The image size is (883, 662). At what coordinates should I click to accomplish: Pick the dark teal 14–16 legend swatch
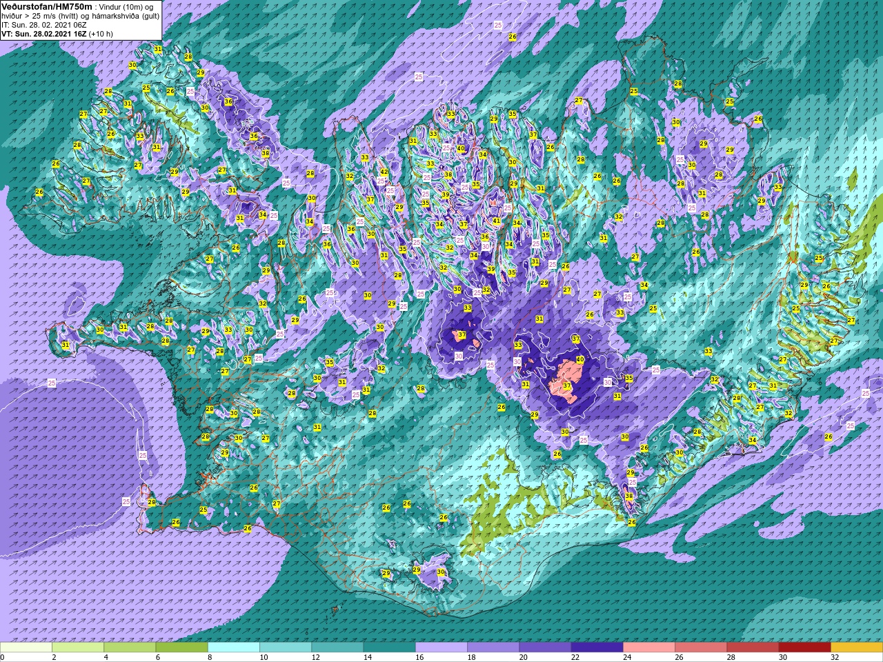tap(389, 648)
